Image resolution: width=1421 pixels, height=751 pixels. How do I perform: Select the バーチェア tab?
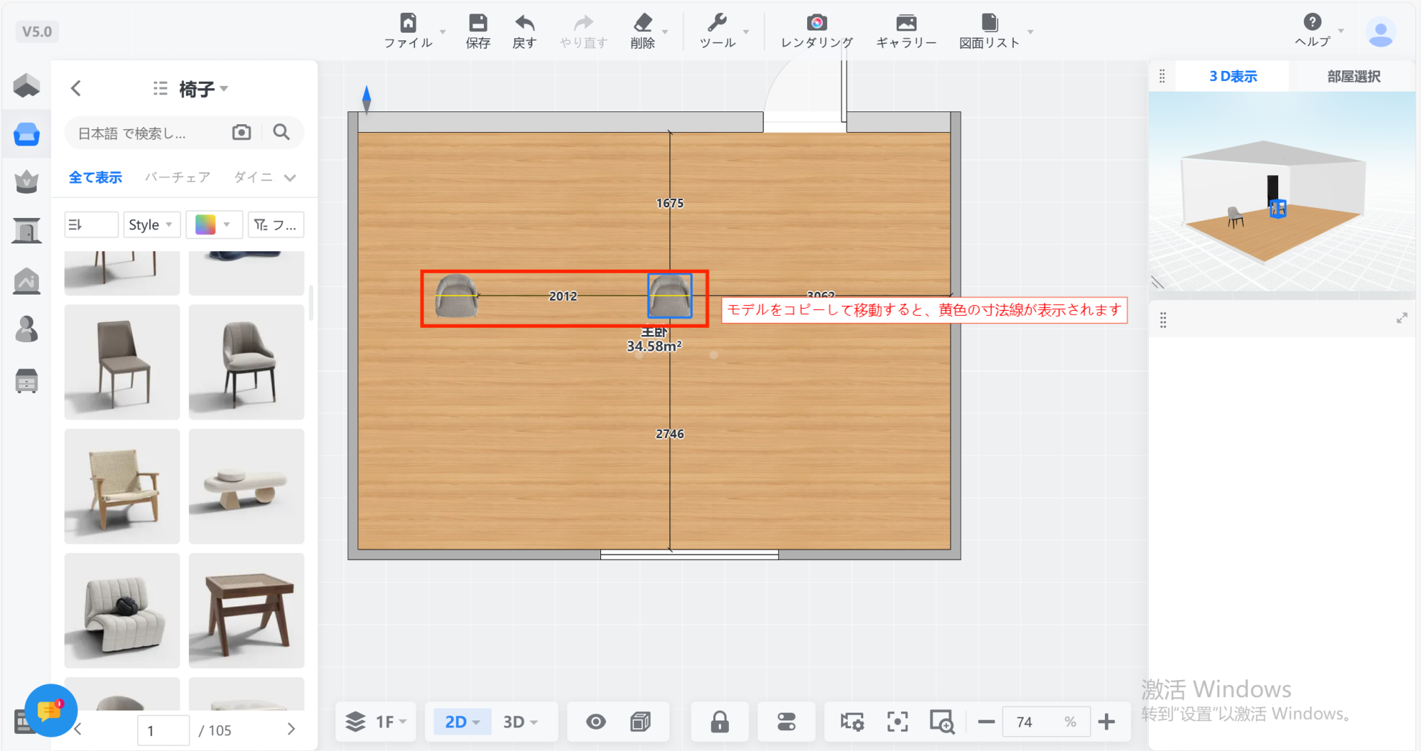click(x=178, y=177)
